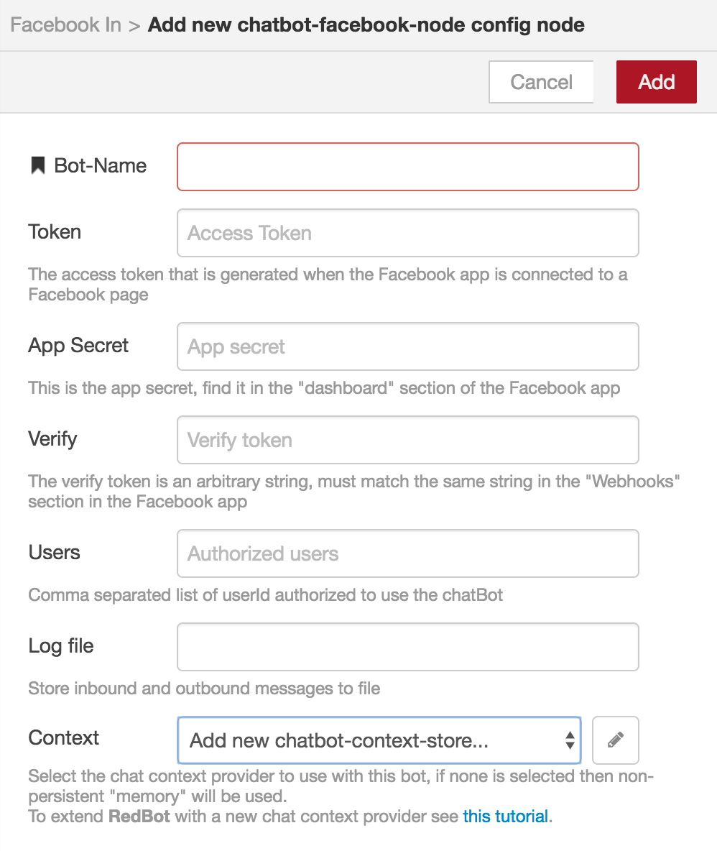Click the Add button
The image size is (717, 851).
coord(656,82)
